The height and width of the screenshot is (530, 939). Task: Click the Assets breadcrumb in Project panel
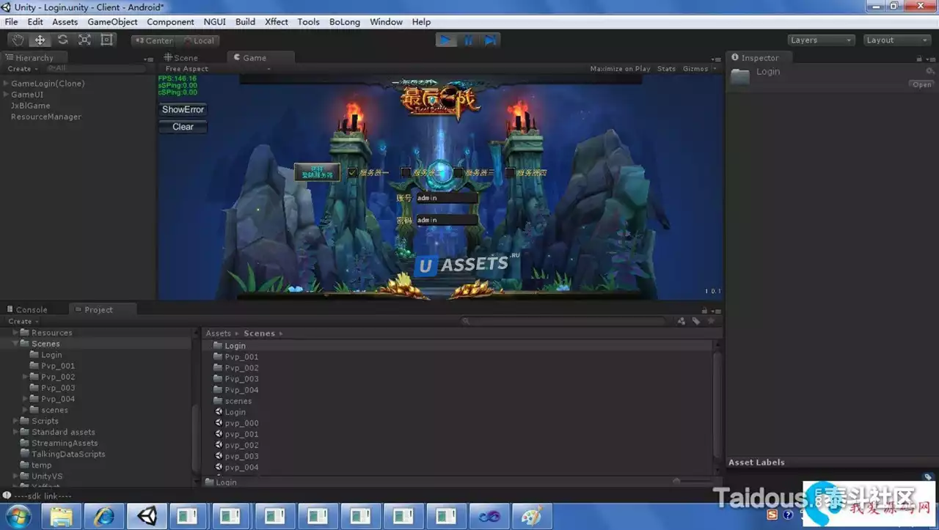(x=218, y=334)
